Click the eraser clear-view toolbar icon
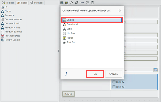161x102 pixels. [67, 3]
